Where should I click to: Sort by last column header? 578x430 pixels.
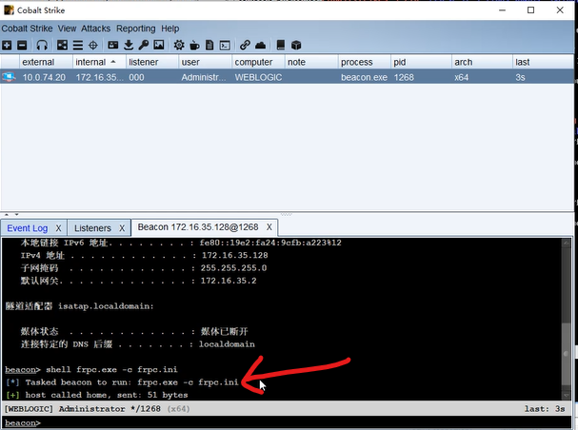tap(543, 62)
